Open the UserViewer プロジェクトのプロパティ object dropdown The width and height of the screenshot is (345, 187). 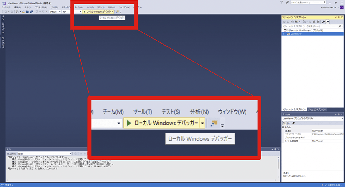[342, 119]
